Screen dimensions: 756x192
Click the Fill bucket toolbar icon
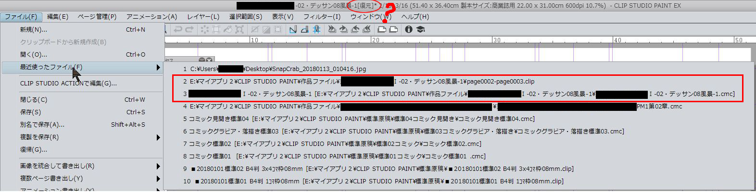click(227, 29)
